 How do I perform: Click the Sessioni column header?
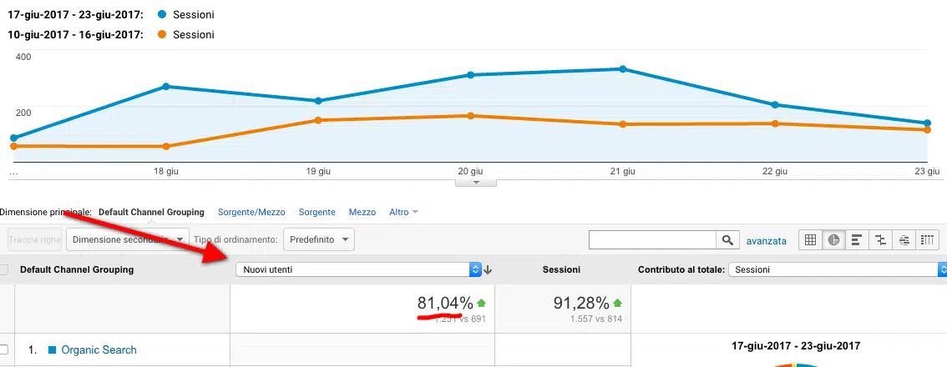click(562, 269)
